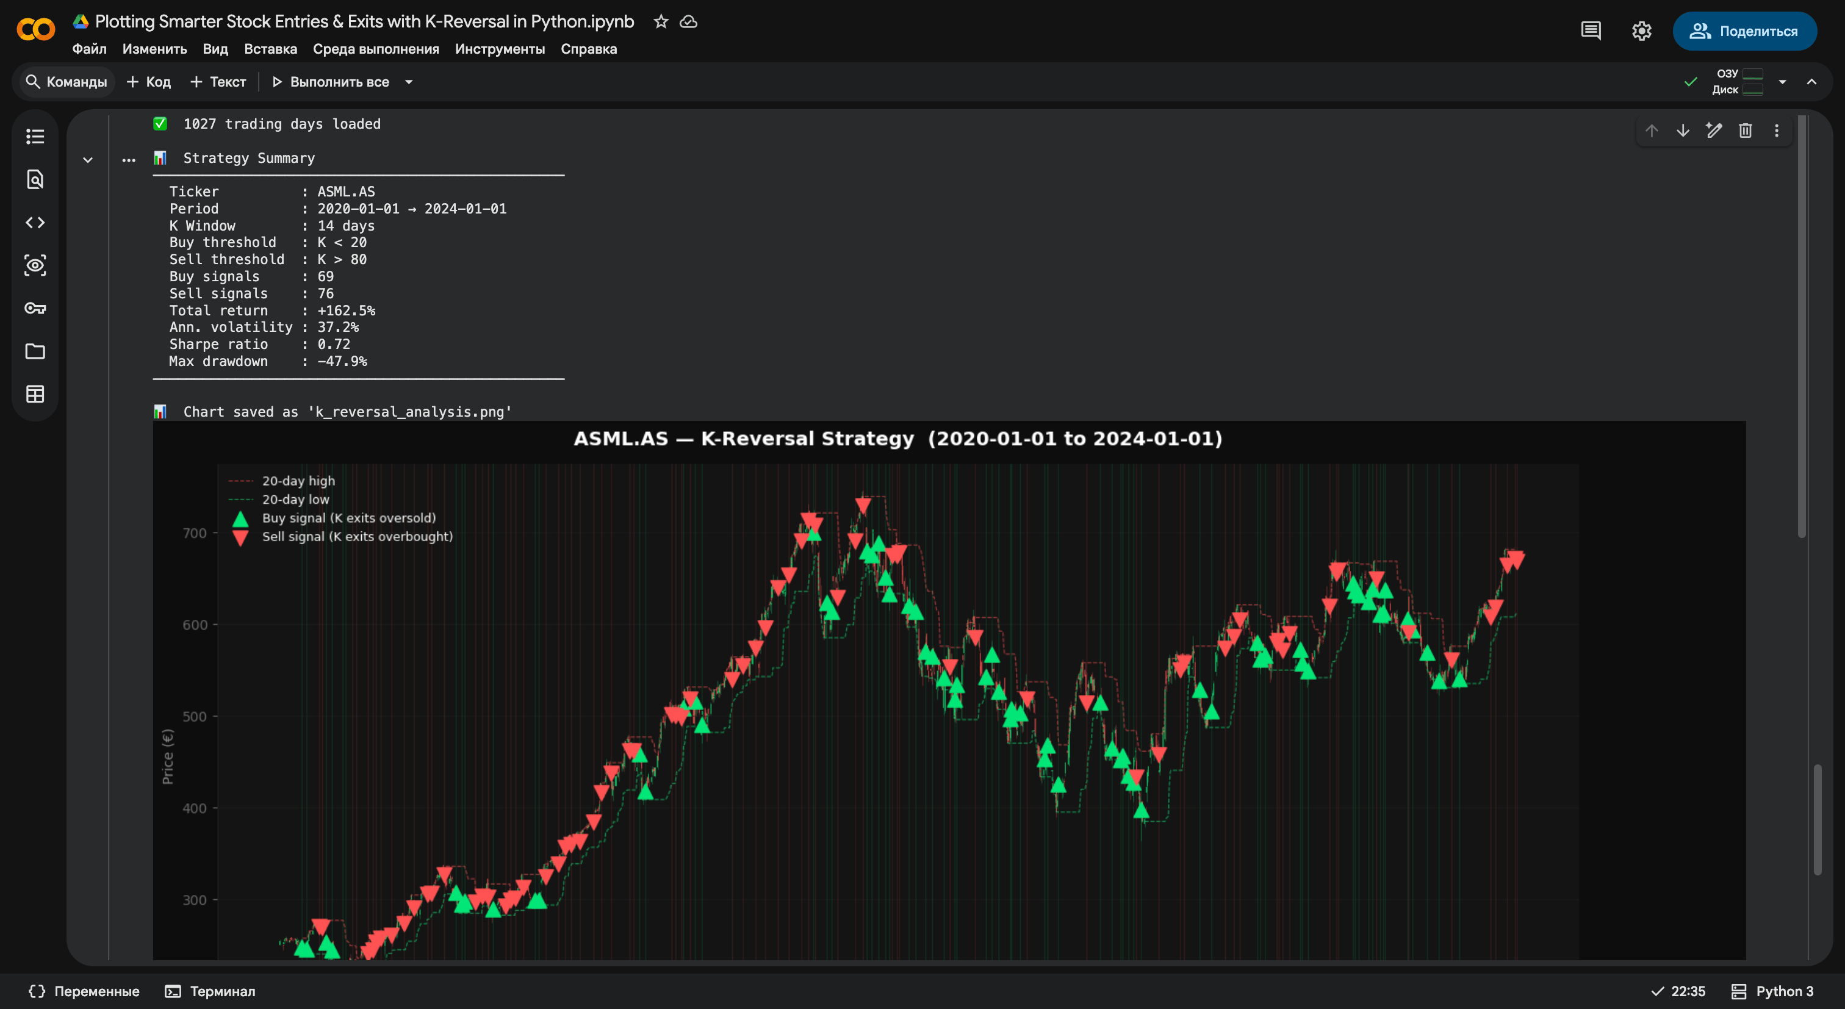
Task: Open the secrets key icon
Action: (34, 309)
